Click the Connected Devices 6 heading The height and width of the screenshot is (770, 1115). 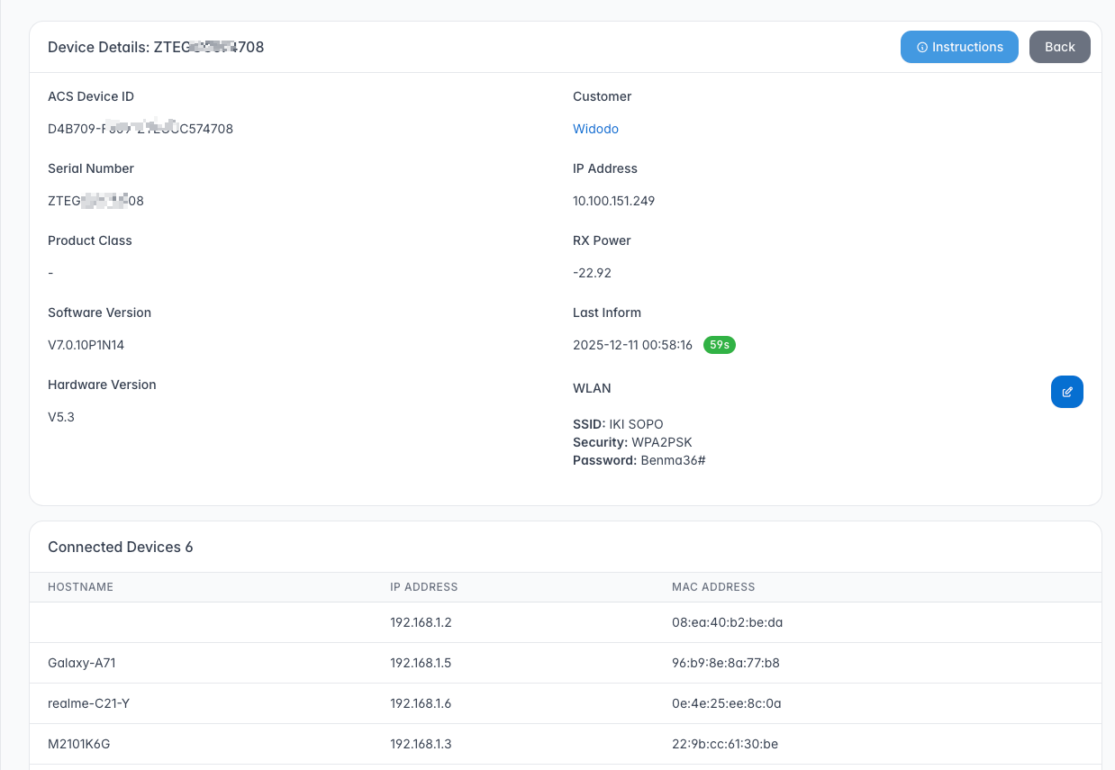pos(120,547)
